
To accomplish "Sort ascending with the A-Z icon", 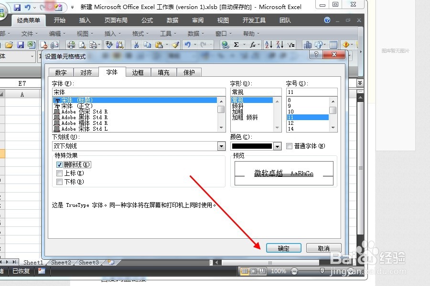I will [x=269, y=45].
